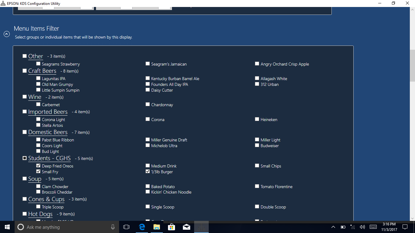415x233 pixels.
Task: Open the Craft Beers group link
Action: click(42, 71)
